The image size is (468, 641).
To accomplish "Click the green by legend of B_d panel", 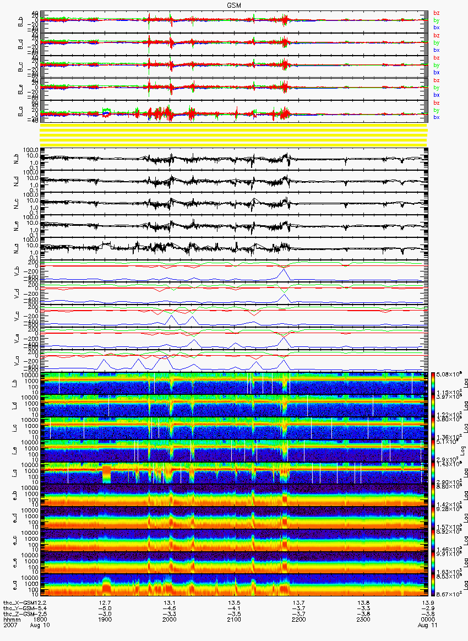I will [x=437, y=42].
